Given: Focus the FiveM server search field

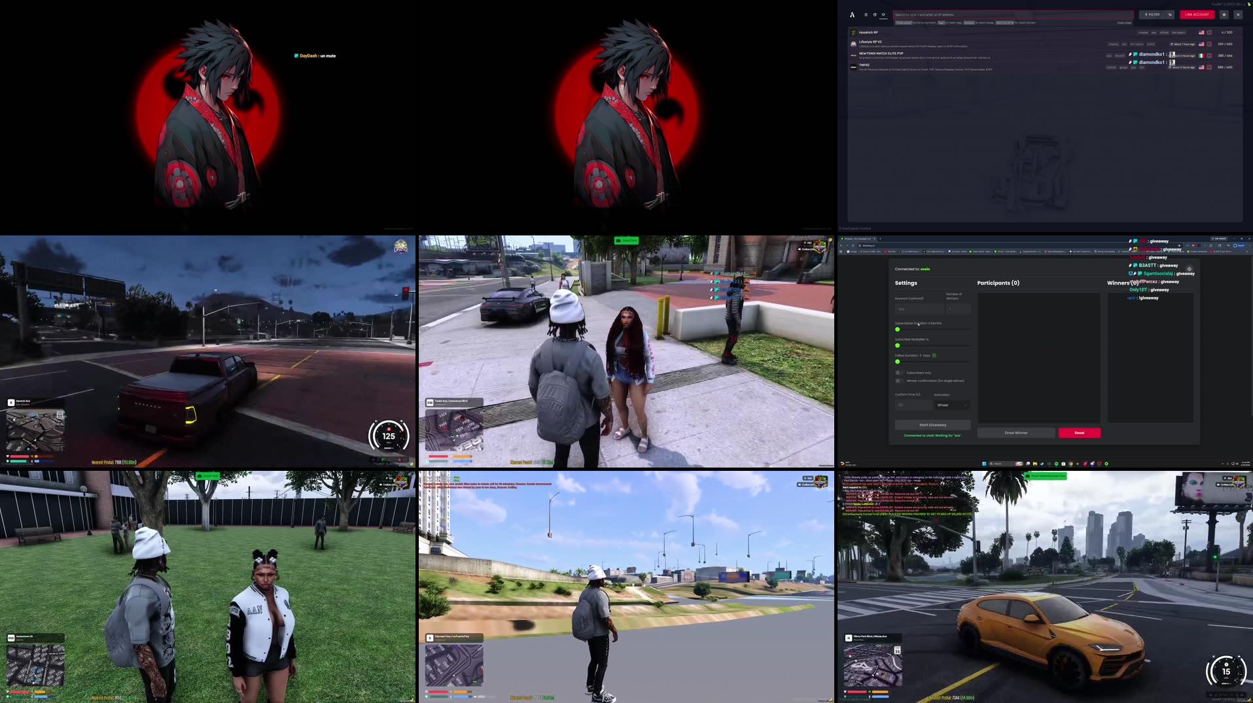Looking at the screenshot, I should [x=1013, y=14].
